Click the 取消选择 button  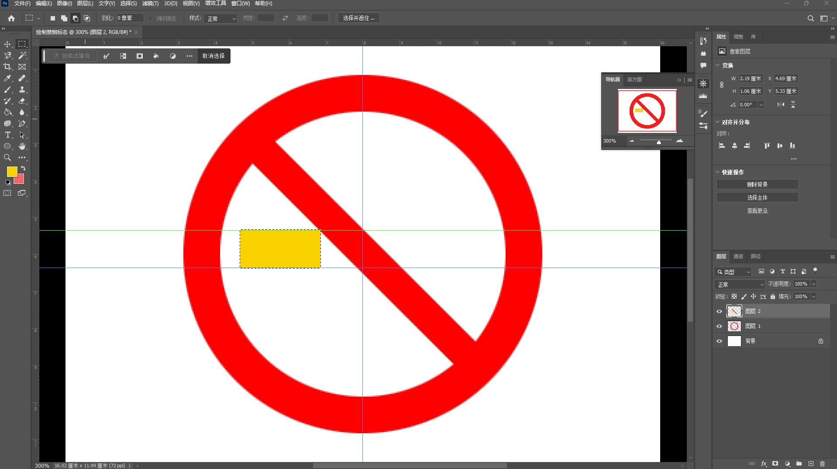coord(214,56)
